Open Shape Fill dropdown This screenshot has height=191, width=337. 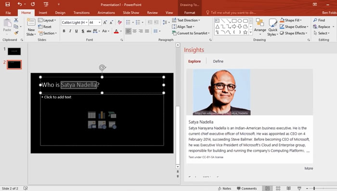click(x=291, y=20)
